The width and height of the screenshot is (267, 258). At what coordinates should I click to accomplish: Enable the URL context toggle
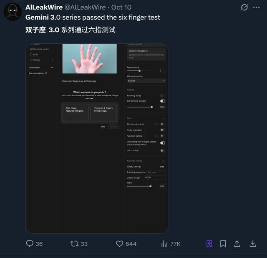(x=163, y=150)
